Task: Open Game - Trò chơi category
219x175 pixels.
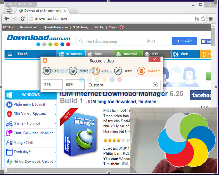Action: 27,123
